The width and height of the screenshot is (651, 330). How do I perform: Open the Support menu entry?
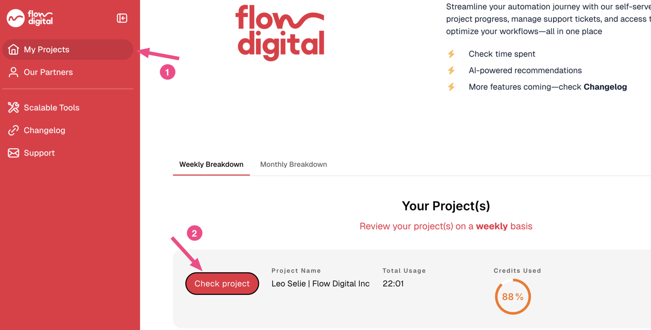39,153
